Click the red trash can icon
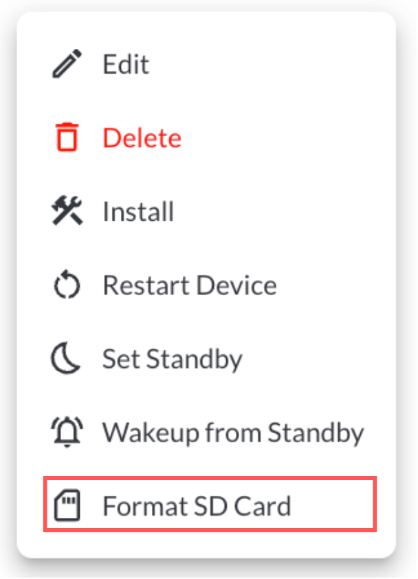Viewport: 418px width, 579px height. 67,138
